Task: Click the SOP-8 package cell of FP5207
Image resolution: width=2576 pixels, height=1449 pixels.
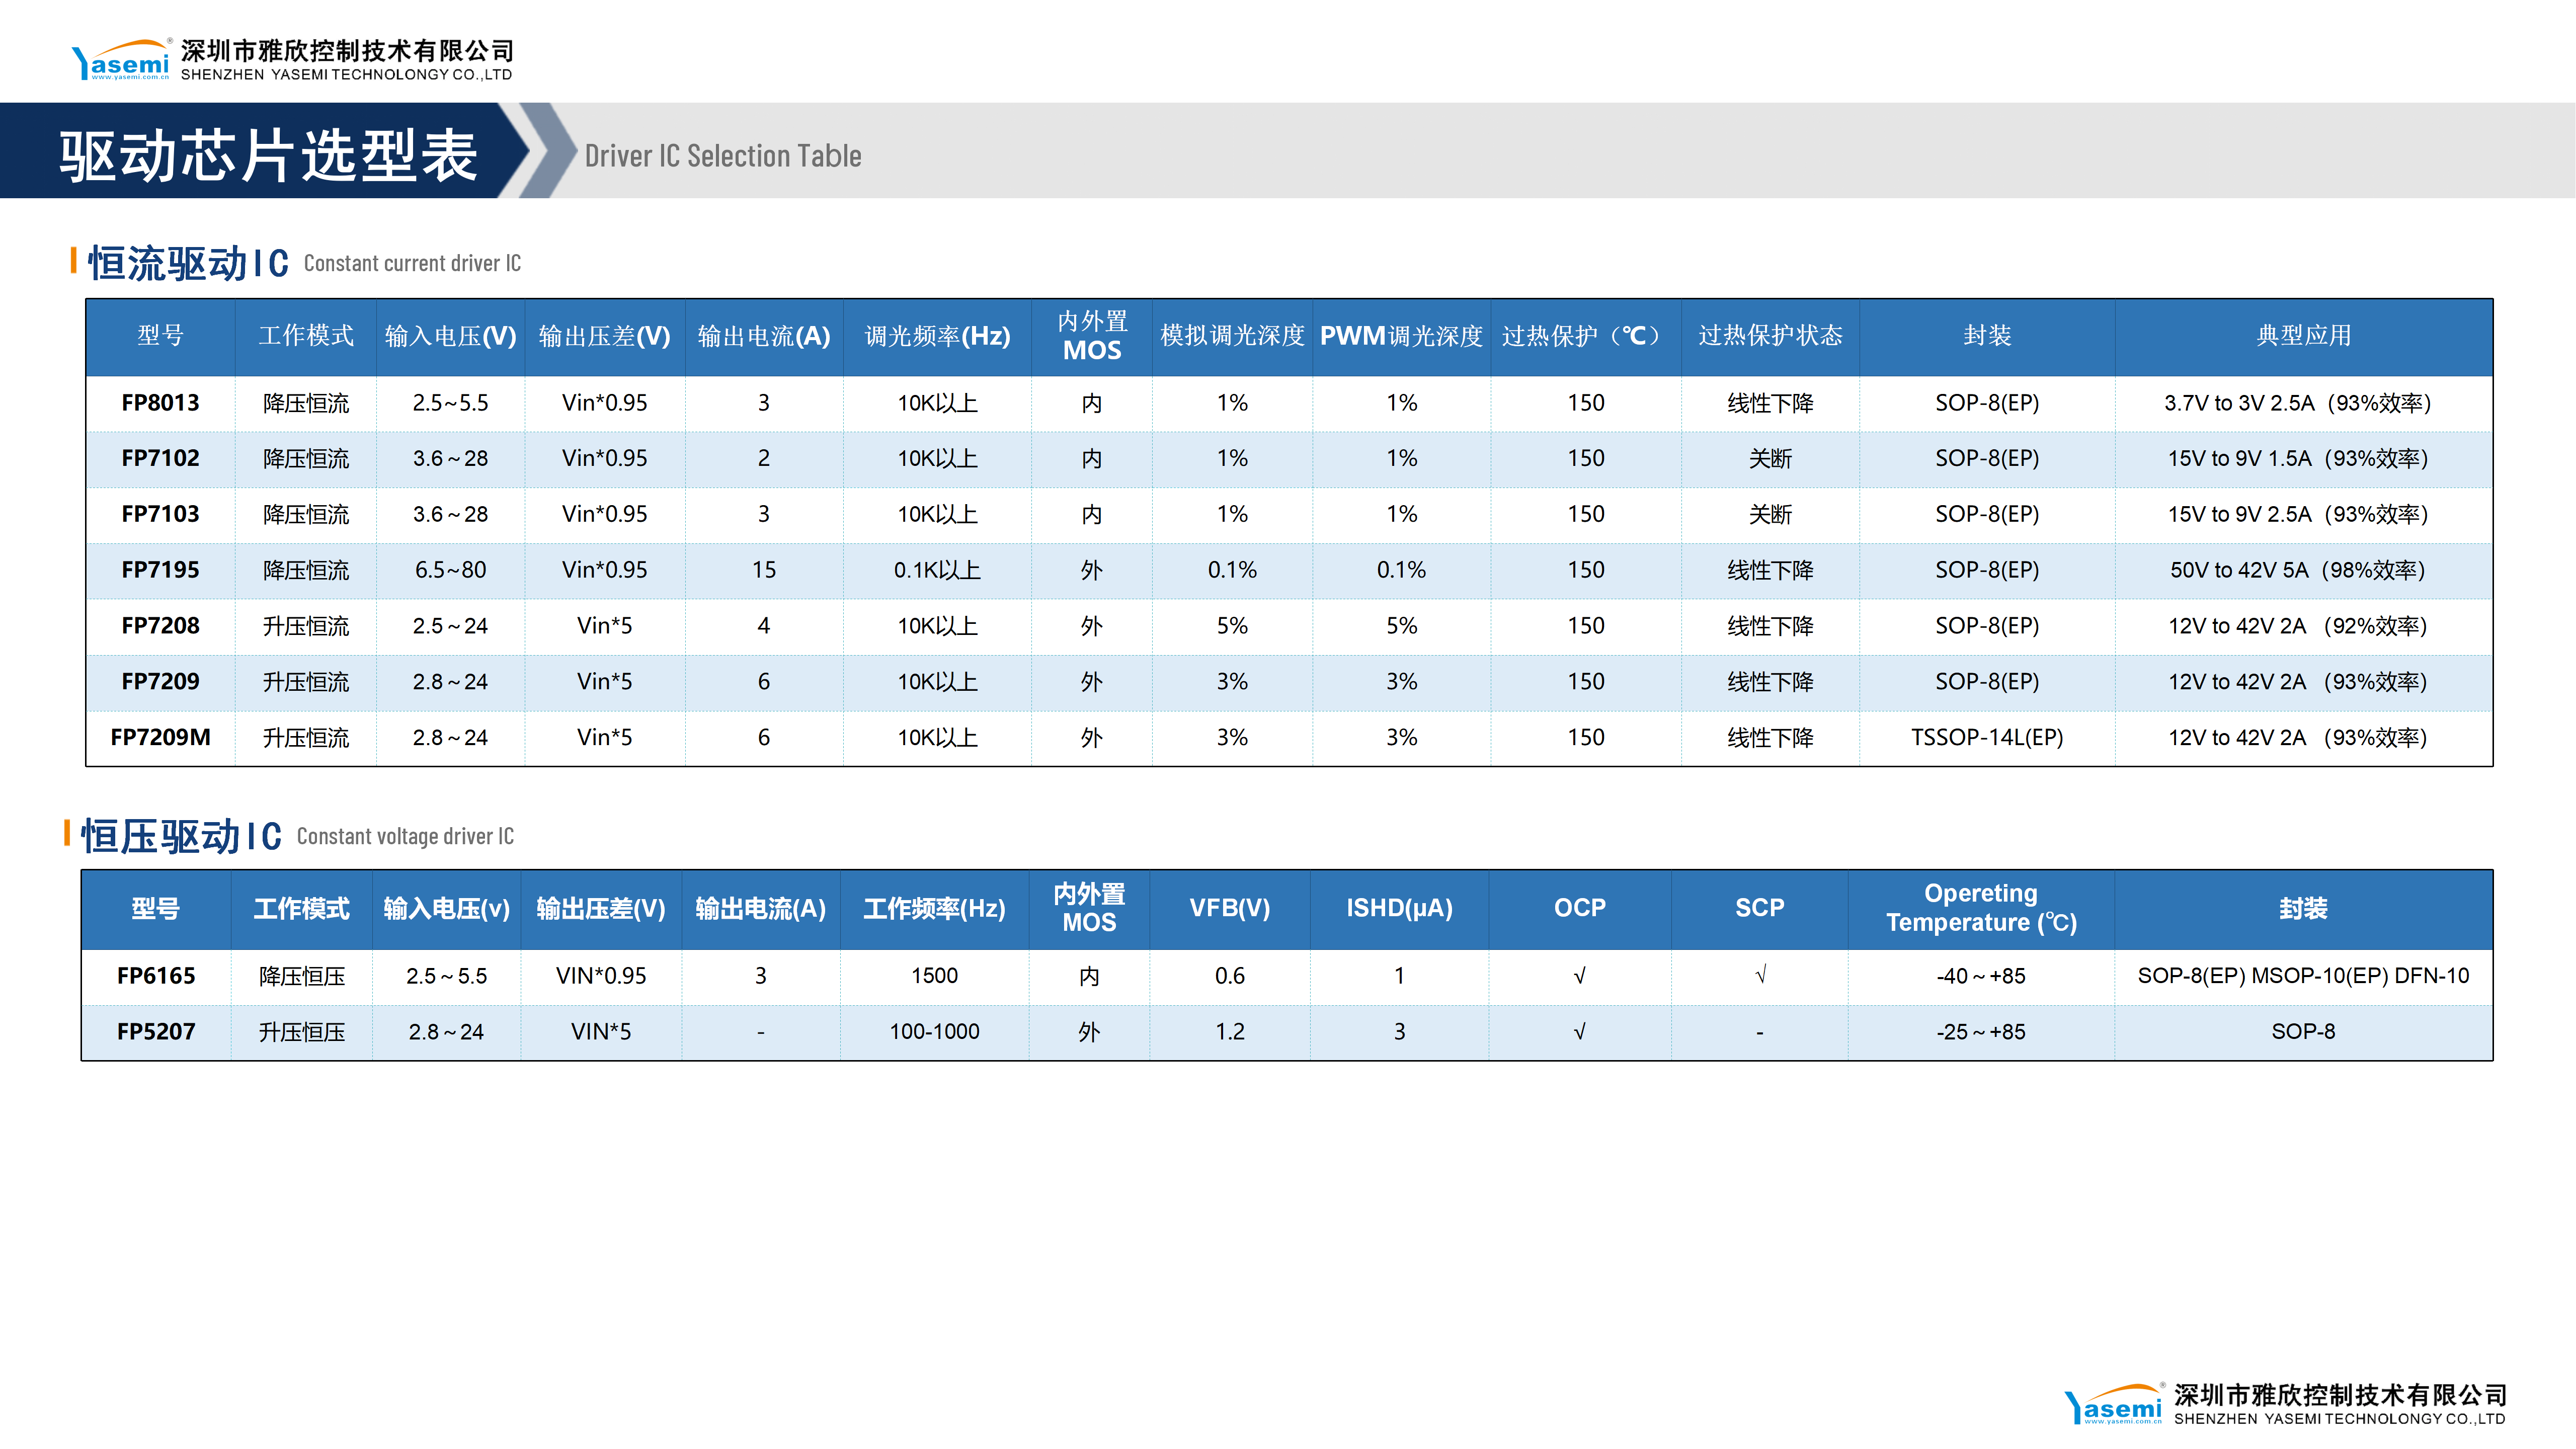Action: pyautogui.click(x=2303, y=1032)
